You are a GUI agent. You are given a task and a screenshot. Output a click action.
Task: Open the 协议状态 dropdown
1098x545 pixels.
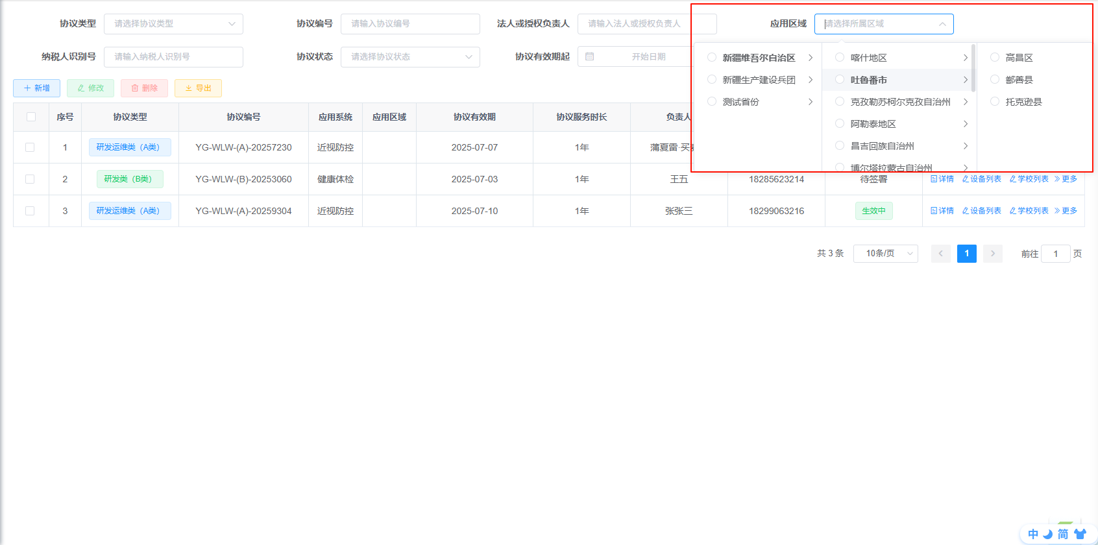pyautogui.click(x=410, y=57)
